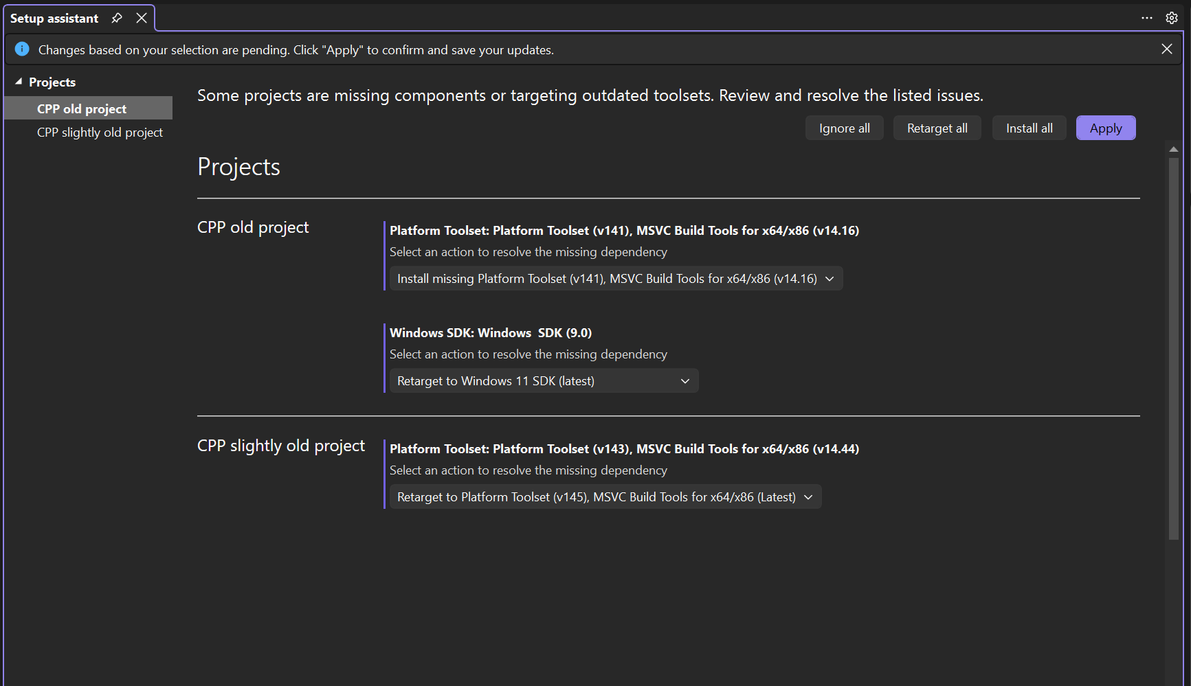Click the Projects section heading
Image resolution: width=1191 pixels, height=686 pixels.
pyautogui.click(x=238, y=165)
